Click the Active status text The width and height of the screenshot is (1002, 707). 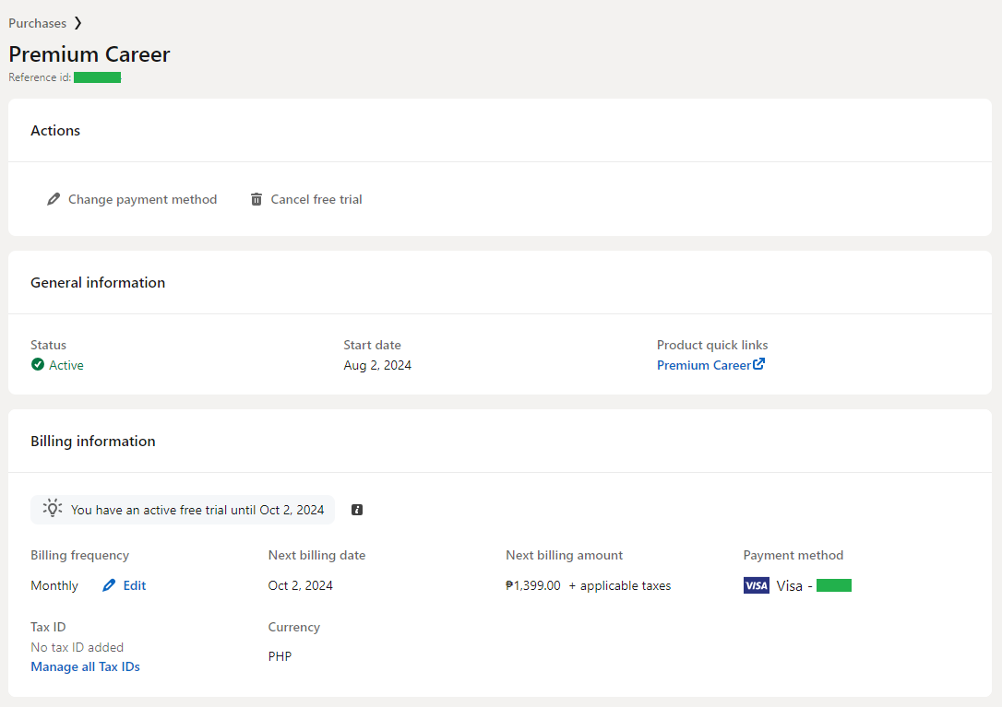(66, 365)
